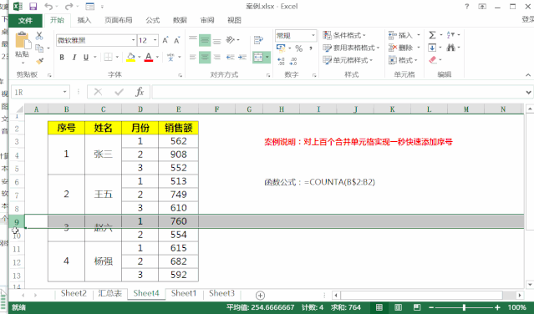Apply the yellow fill color
This screenshot has height=314, width=534.
(x=130, y=57)
